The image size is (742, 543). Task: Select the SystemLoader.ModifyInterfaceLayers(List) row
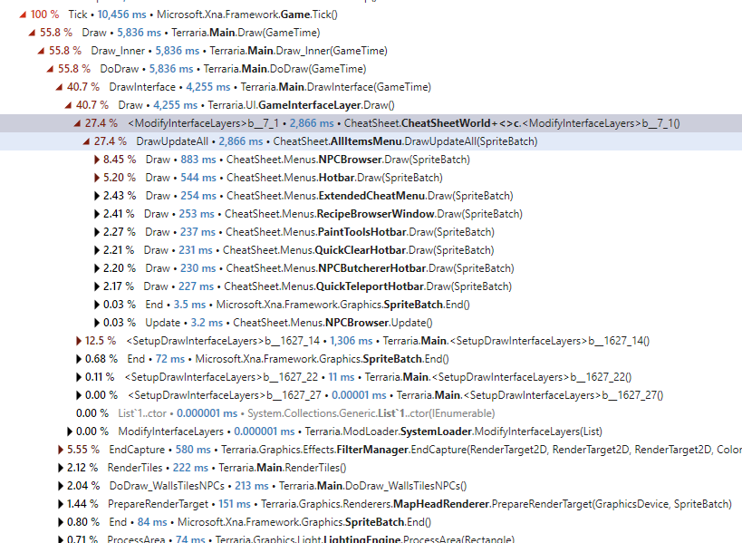coord(371,431)
